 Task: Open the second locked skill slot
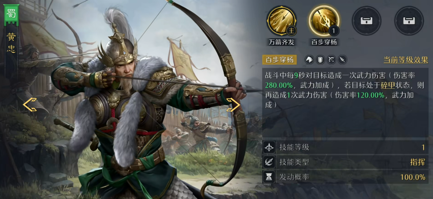point(409,21)
